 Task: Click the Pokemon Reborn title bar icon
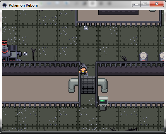tap(4, 5)
